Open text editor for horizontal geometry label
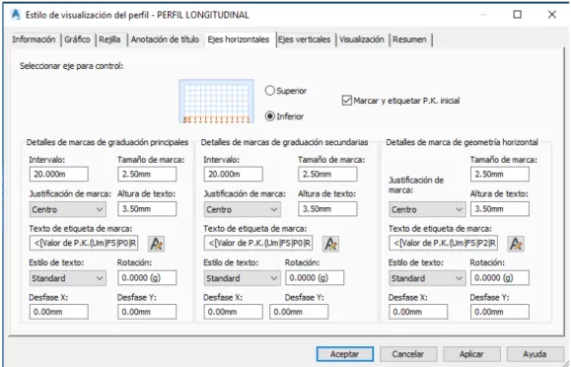 pyautogui.click(x=516, y=244)
